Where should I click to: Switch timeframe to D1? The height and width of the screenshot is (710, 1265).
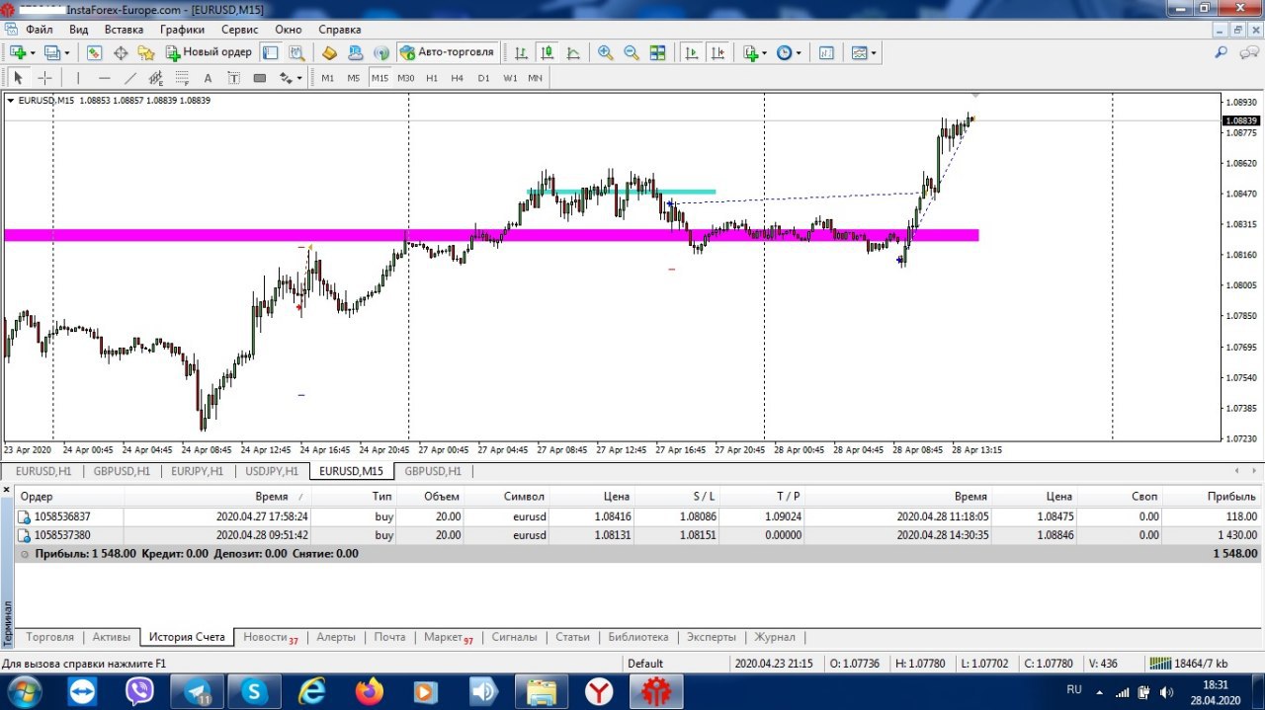click(x=483, y=78)
